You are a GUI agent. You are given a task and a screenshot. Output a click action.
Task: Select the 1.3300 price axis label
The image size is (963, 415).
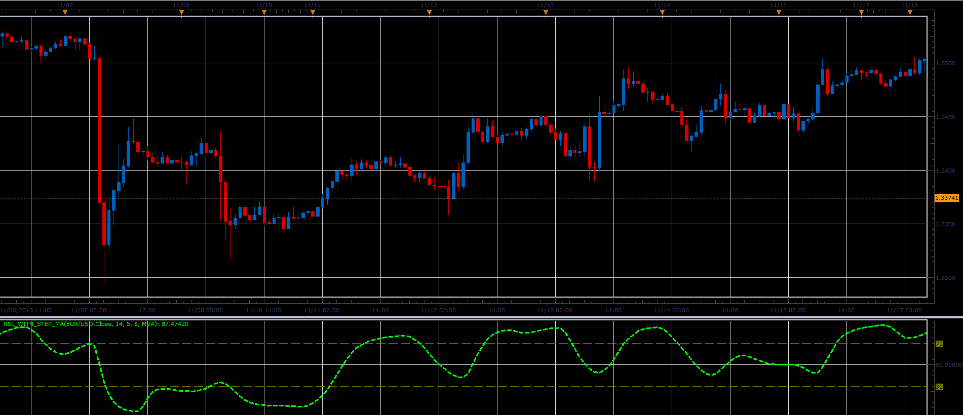(945, 278)
